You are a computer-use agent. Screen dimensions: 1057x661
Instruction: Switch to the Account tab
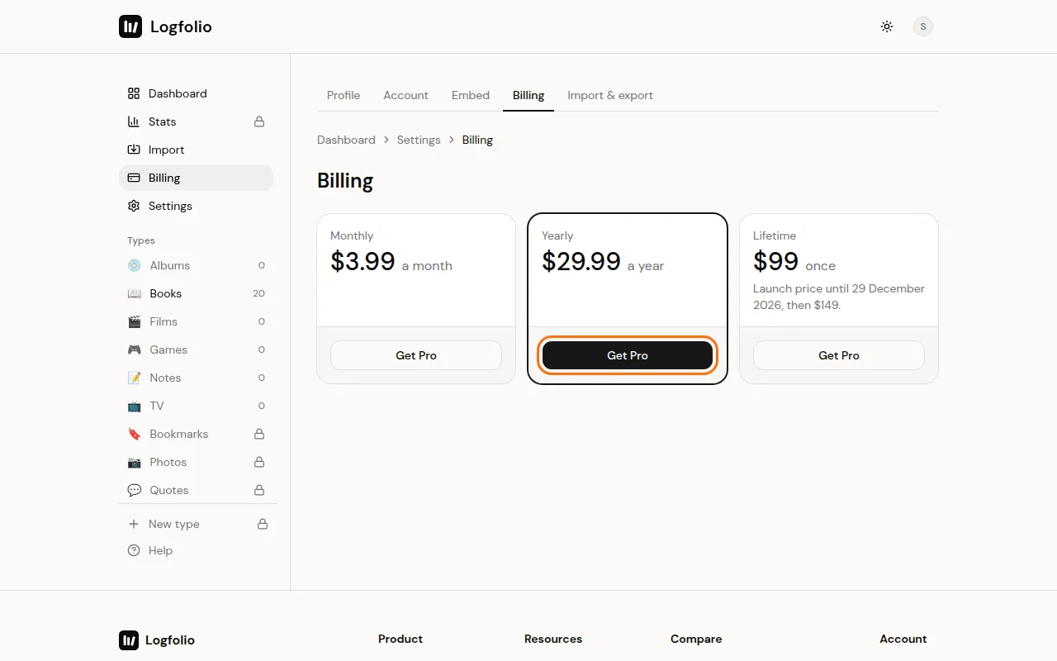[x=405, y=95]
